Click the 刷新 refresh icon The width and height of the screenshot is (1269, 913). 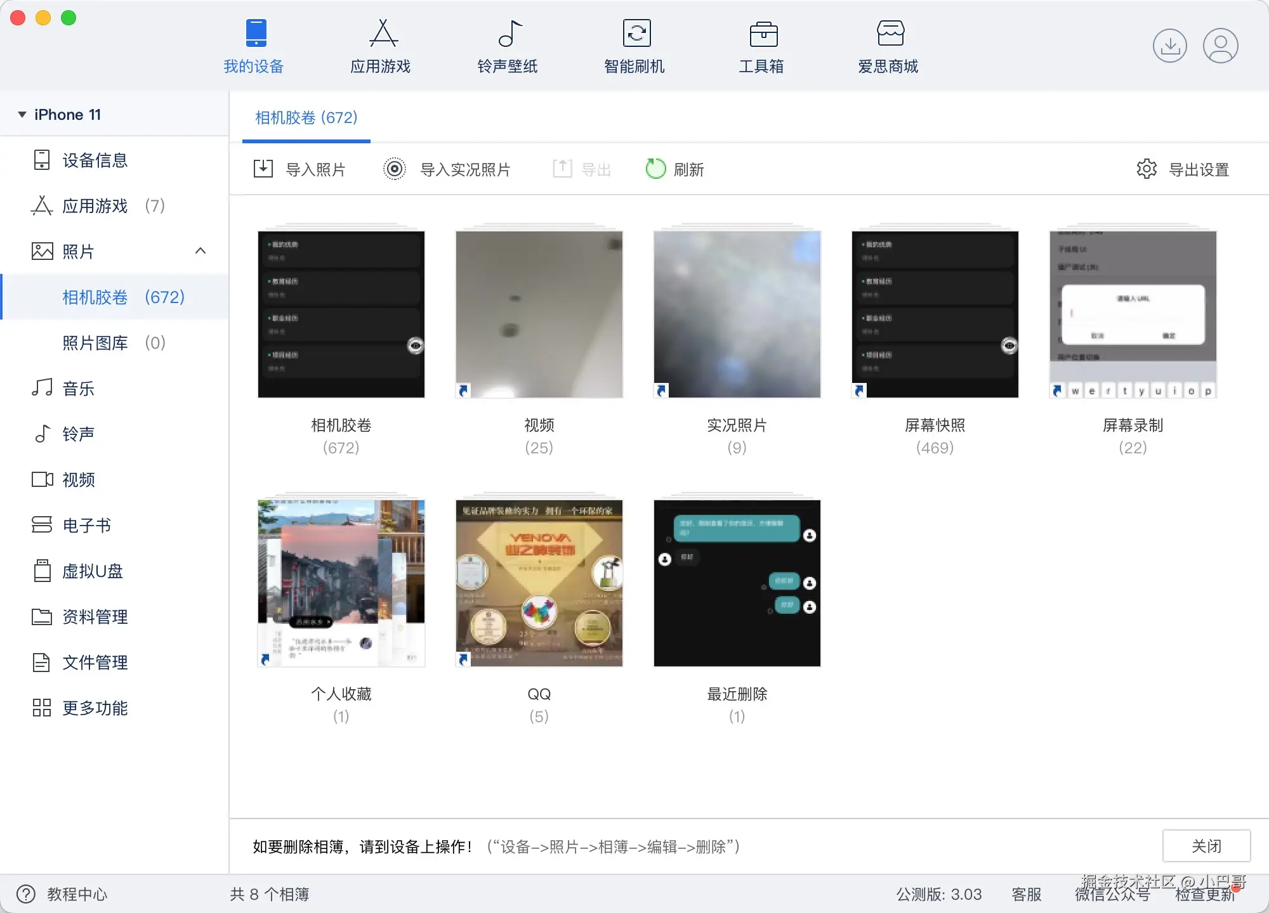[655, 169]
